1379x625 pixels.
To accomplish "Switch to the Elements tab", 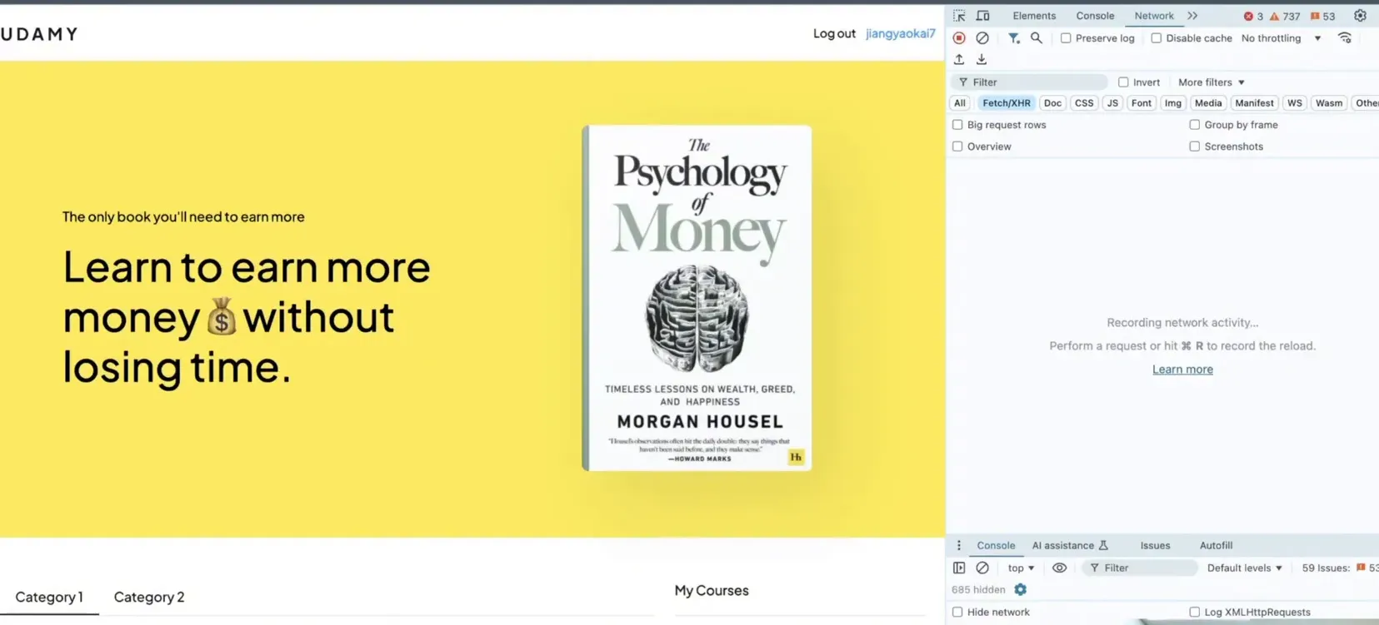I will (1034, 16).
